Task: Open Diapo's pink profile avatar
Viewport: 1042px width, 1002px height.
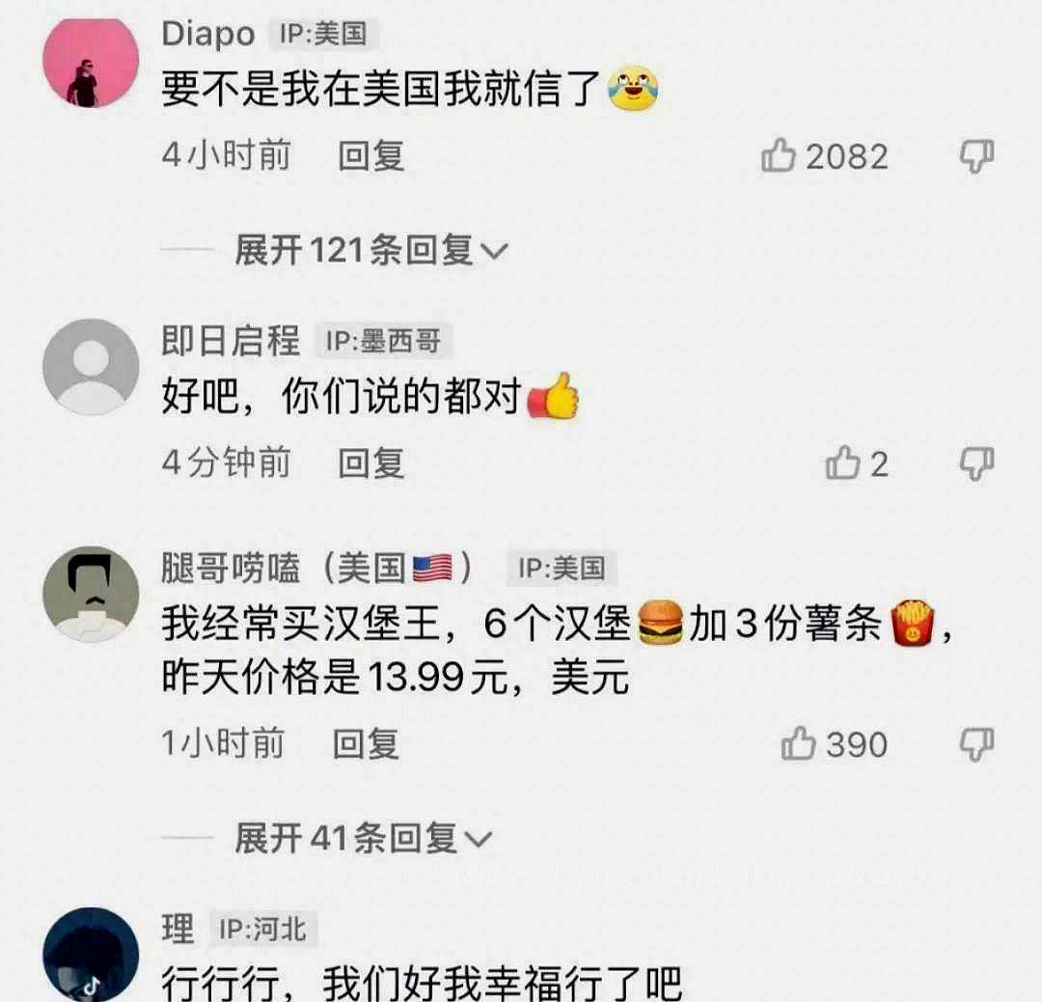Action: 91,61
